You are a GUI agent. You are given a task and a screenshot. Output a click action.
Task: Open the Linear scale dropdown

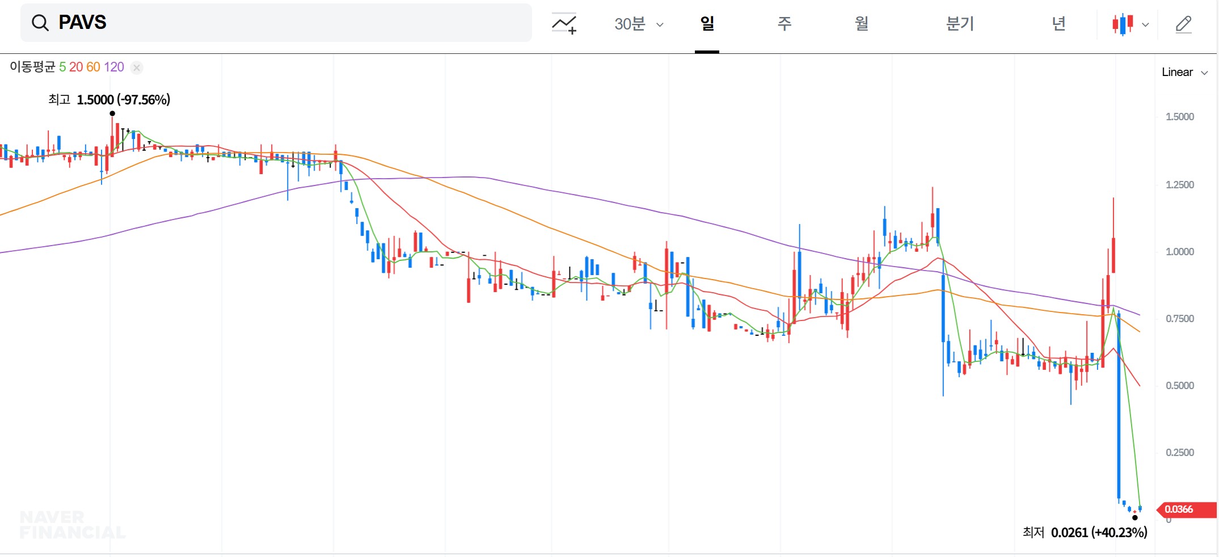tap(1184, 72)
